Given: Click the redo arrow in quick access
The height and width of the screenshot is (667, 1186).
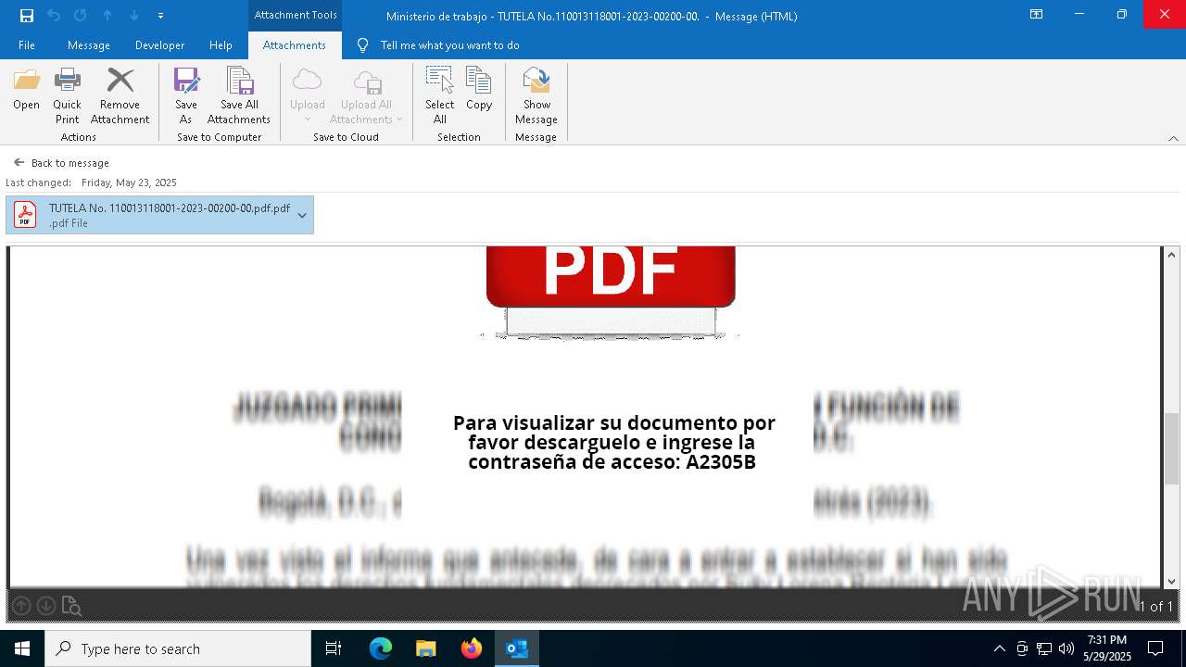Looking at the screenshot, I should (81, 16).
